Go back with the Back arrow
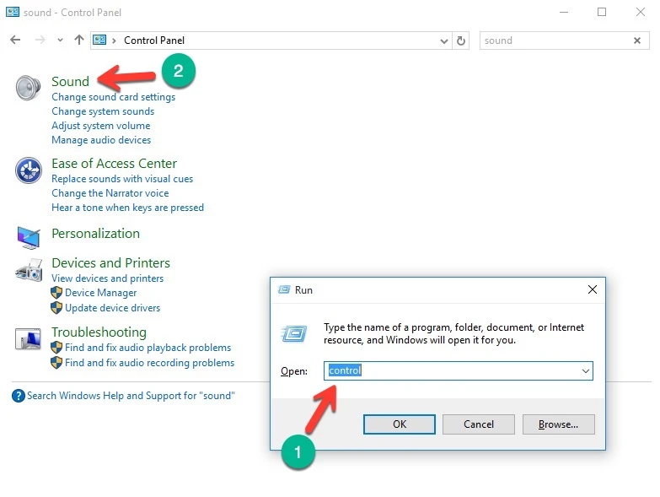The image size is (660, 497). pos(15,41)
